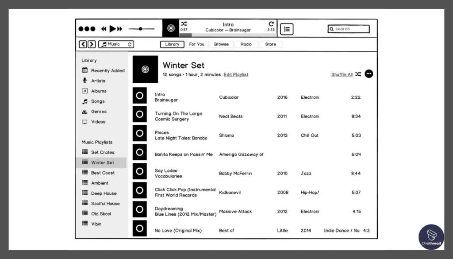453x259 pixels.
Task: Click the Recently Added calendar icon
Action: point(84,70)
